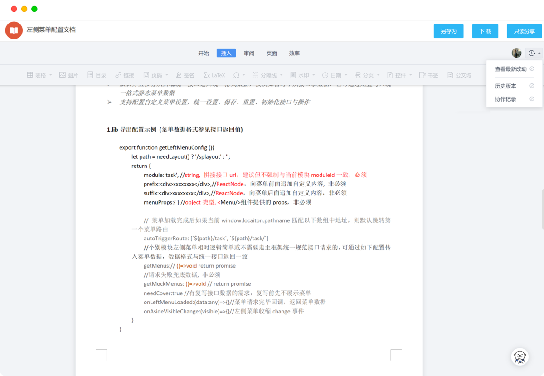Expand the 水印 dropdown arrow

coord(314,75)
